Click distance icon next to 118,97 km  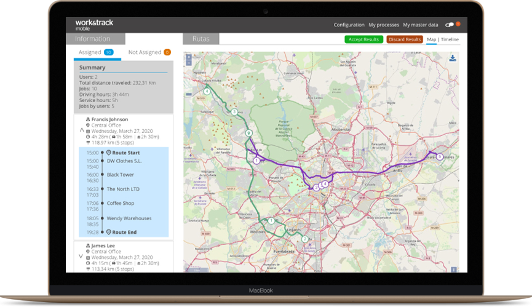click(x=88, y=143)
